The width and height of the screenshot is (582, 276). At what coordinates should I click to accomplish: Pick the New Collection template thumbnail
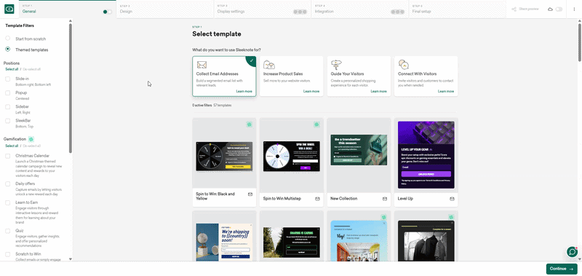359,150
